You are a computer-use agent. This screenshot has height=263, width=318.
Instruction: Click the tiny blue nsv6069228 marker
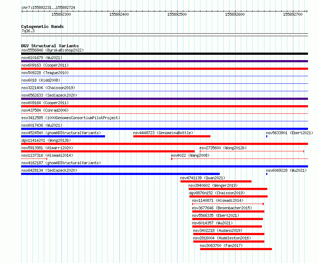point(267,174)
